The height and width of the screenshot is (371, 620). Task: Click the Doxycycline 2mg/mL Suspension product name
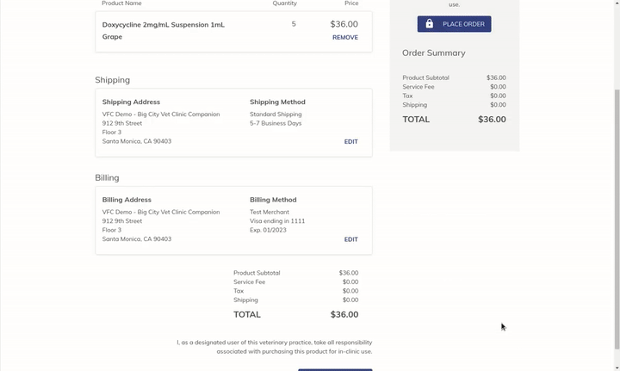click(163, 25)
